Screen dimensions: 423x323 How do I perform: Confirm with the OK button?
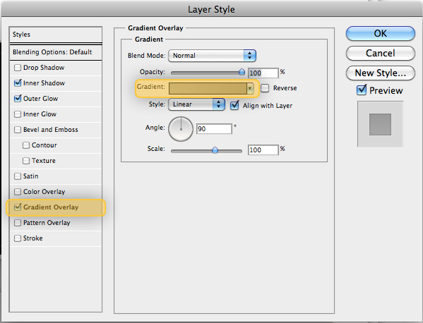pyautogui.click(x=381, y=33)
